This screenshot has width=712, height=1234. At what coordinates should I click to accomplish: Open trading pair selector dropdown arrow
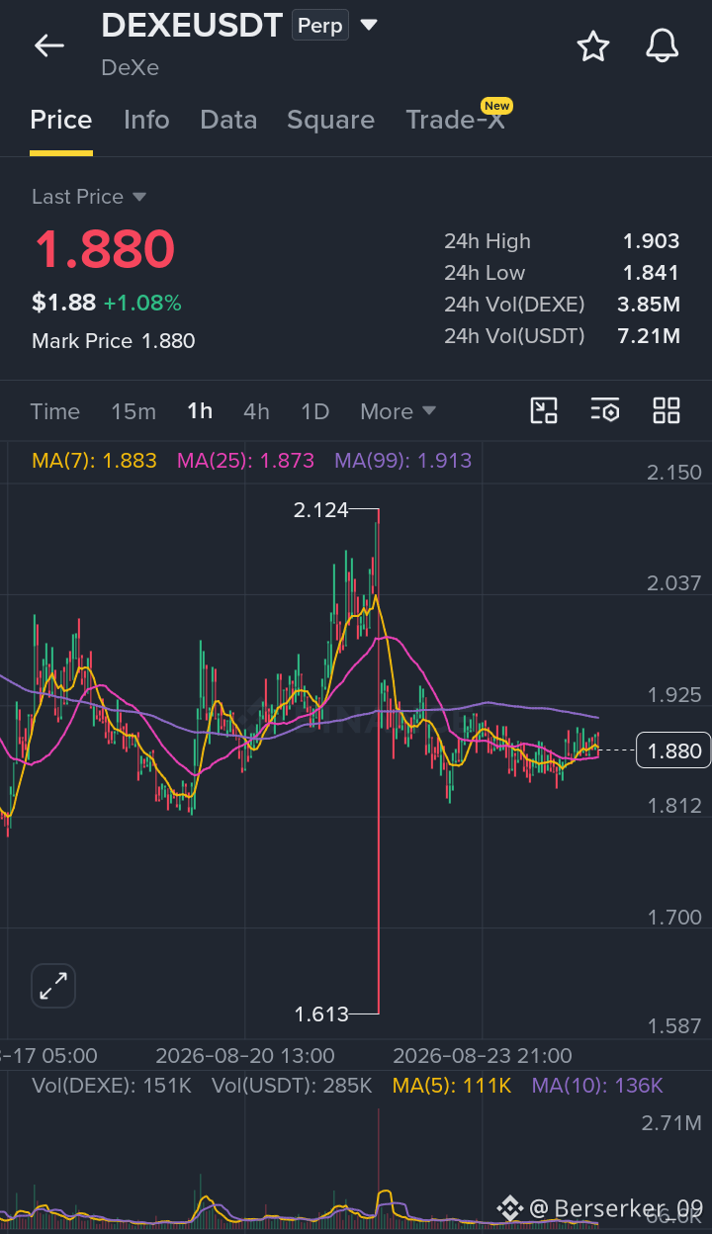pyautogui.click(x=369, y=25)
